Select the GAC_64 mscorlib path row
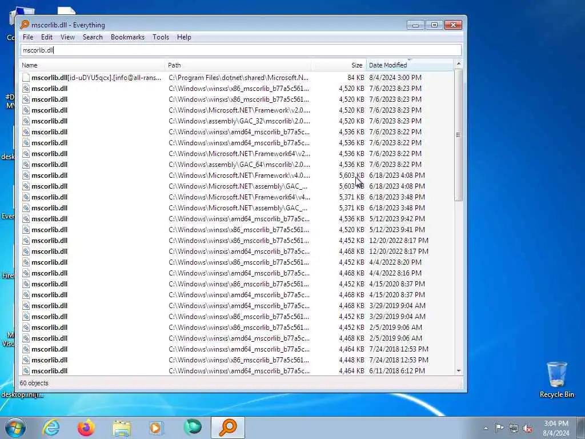The width and height of the screenshot is (585, 439). pyautogui.click(x=239, y=164)
